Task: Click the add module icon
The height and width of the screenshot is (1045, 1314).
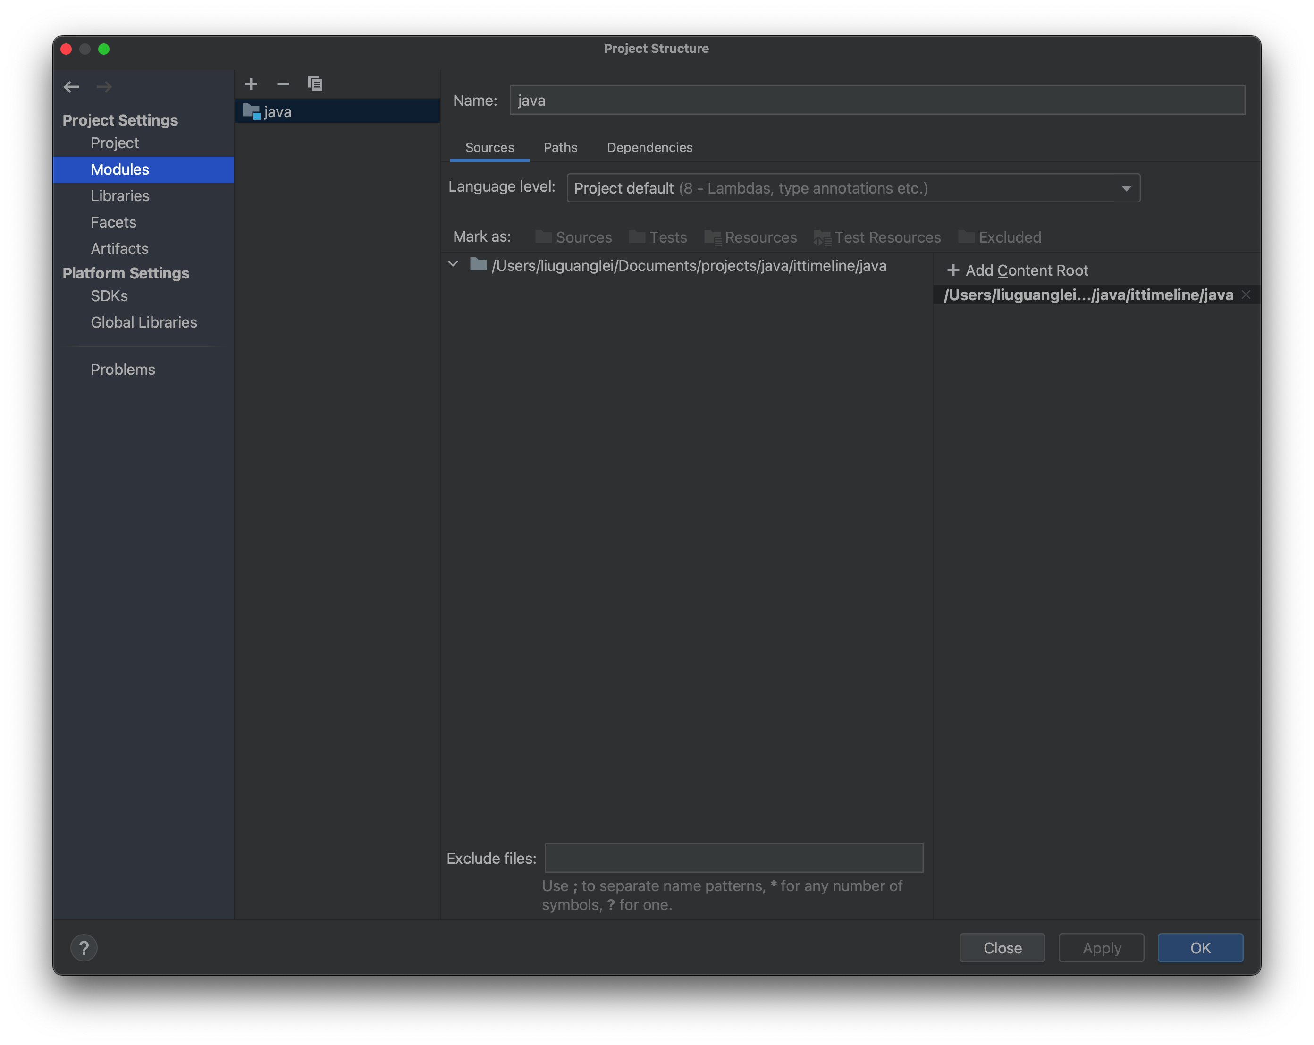Action: (x=250, y=83)
